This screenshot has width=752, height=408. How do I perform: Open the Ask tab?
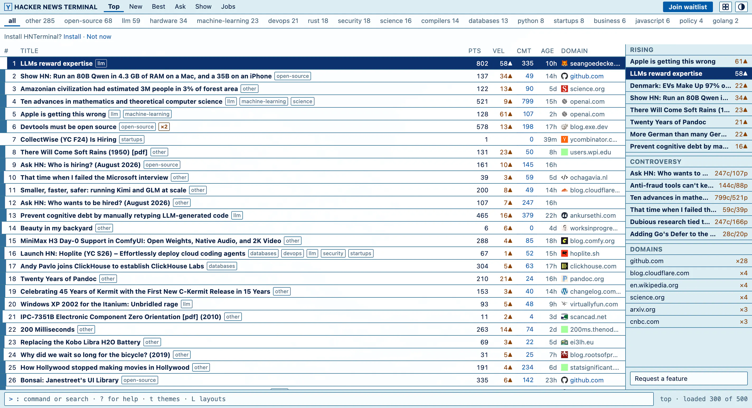(180, 6)
